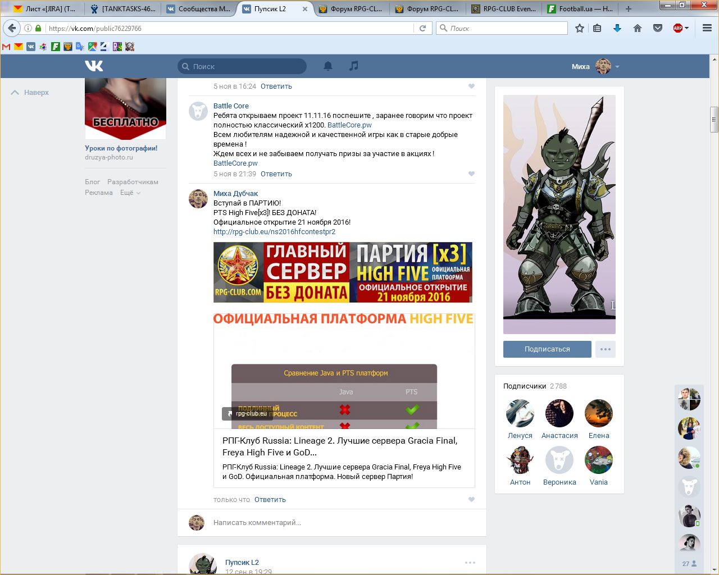Open the orc character community avatar
This screenshot has width=719, height=575.
[559, 215]
